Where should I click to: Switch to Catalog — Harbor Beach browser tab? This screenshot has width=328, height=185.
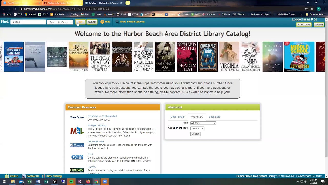click(104, 3)
